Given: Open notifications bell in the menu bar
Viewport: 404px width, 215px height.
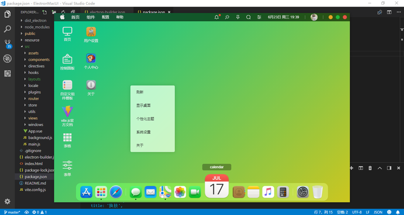Looking at the screenshot, I should [217, 17].
